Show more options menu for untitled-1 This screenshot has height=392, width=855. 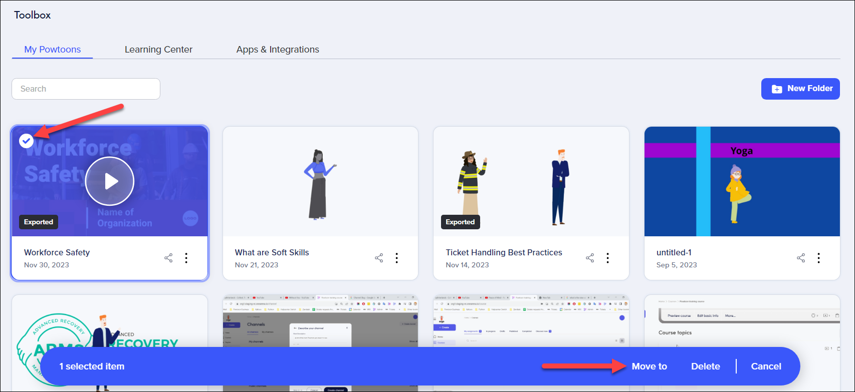pyautogui.click(x=819, y=258)
